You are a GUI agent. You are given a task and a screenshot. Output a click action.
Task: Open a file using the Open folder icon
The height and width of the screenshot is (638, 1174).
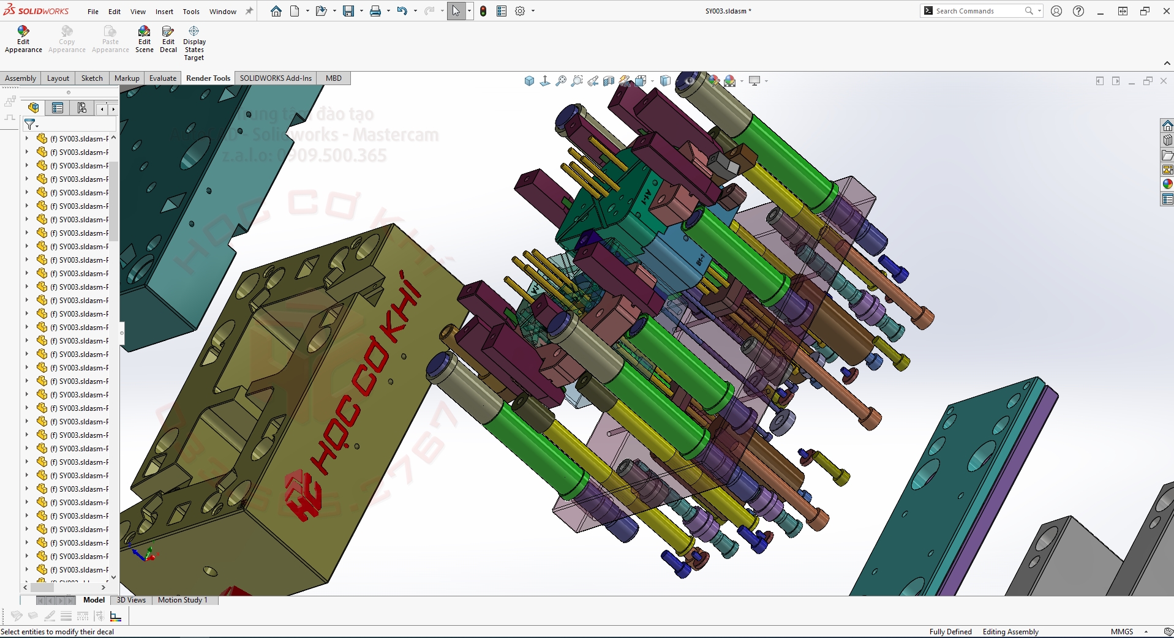click(x=321, y=11)
